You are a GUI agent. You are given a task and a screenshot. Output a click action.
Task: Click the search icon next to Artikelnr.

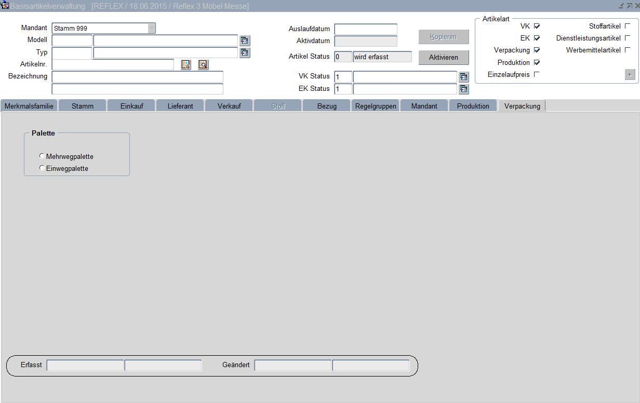(203, 64)
